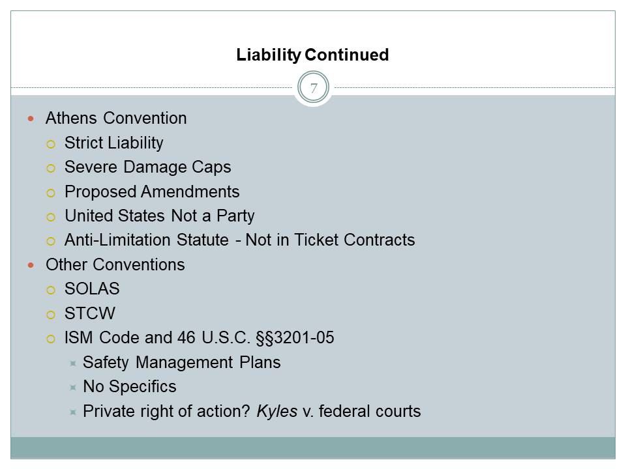Click the circle bullet next to Proposed Amendments
Screen dimensions: 626x469
[51, 192]
